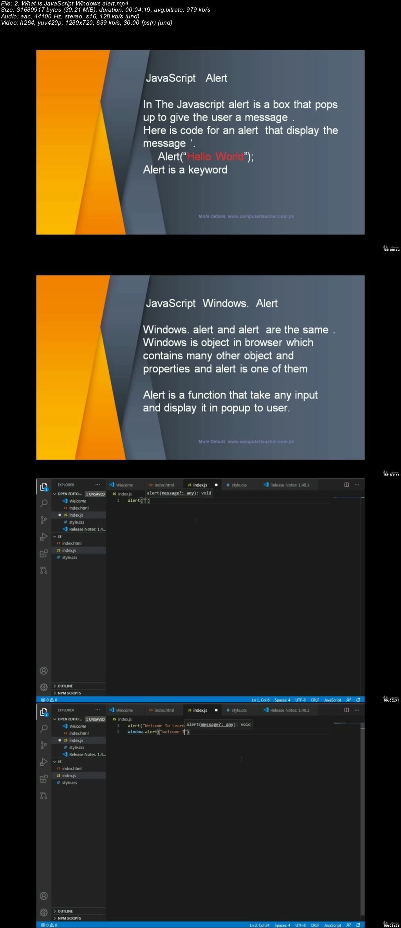Open Extensions view in lower VS Code frame
Screen dimensions: 401x928
click(x=44, y=779)
